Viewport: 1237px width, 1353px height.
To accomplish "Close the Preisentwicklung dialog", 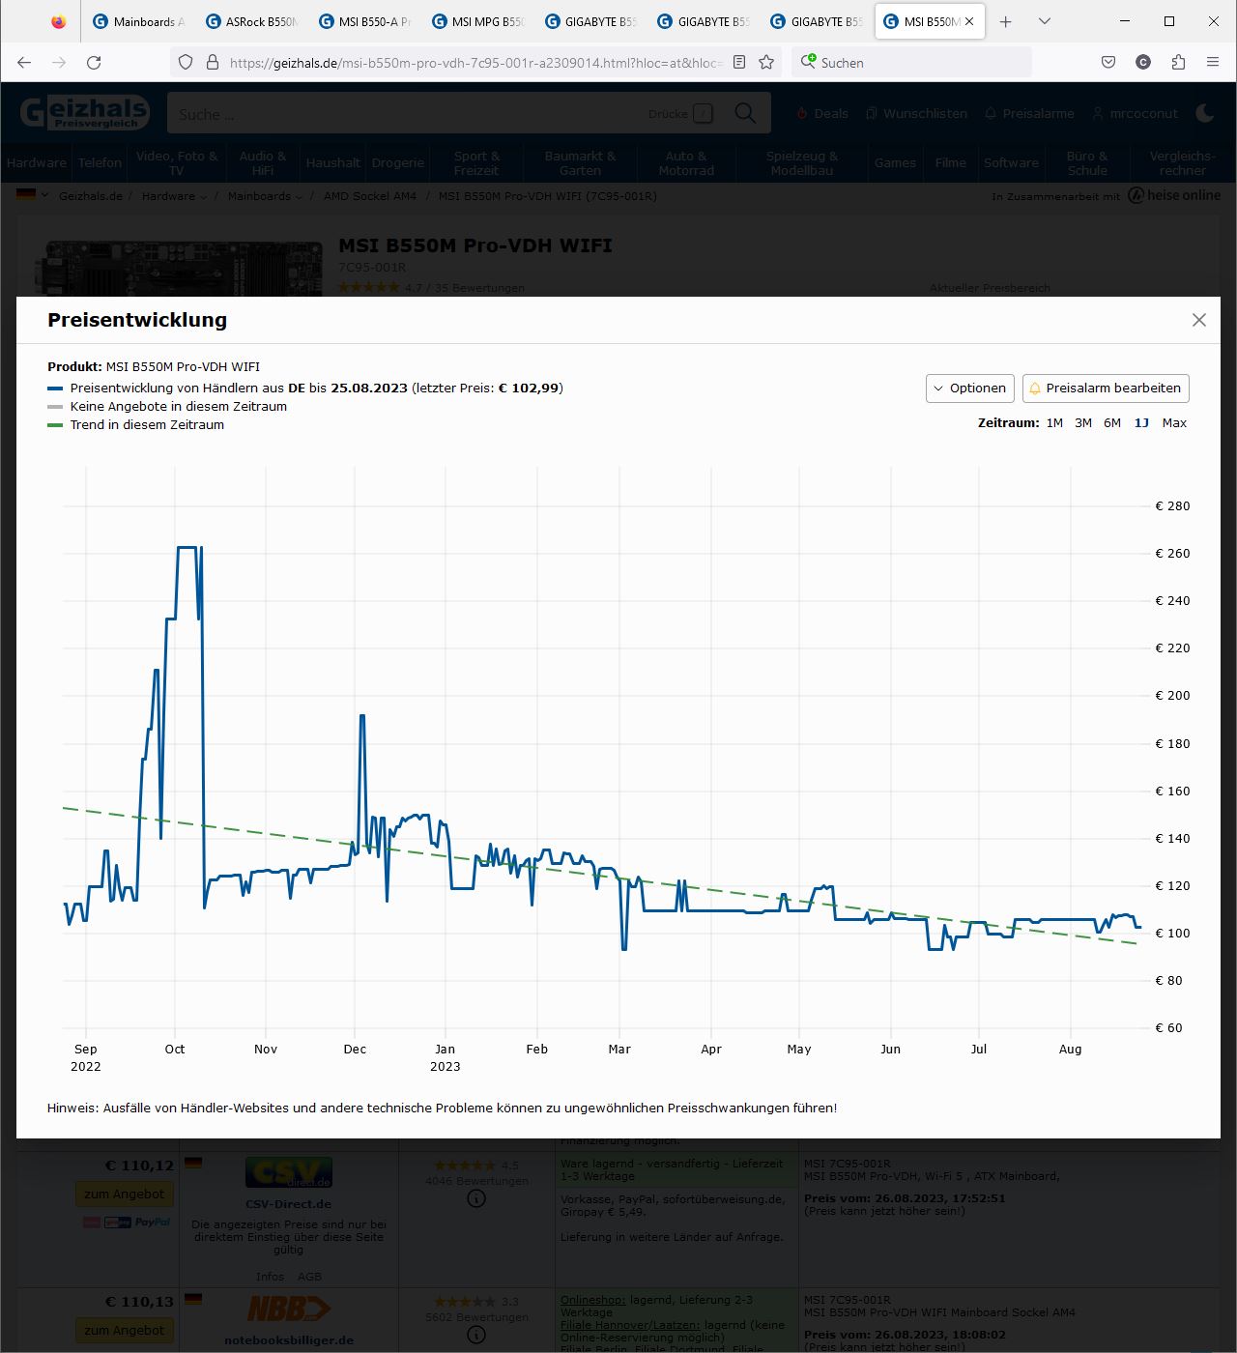I will pos(1199,320).
